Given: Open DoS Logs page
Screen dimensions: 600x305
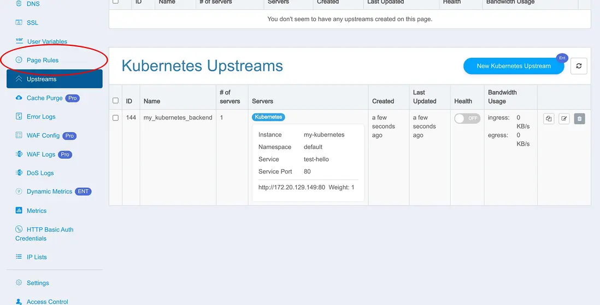Looking at the screenshot, I should (x=40, y=173).
